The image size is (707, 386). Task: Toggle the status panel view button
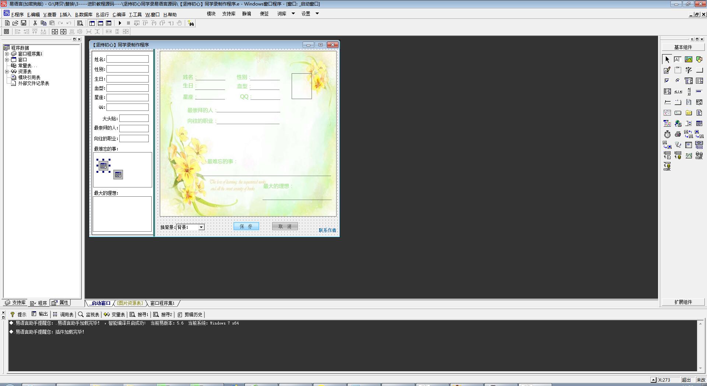[x=100, y=23]
